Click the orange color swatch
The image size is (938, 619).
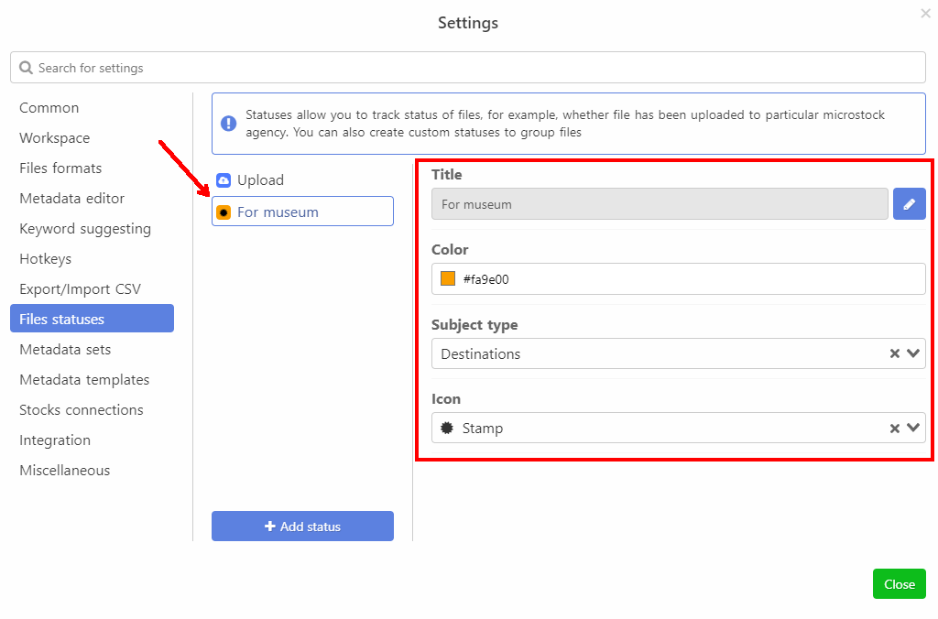[x=448, y=278]
